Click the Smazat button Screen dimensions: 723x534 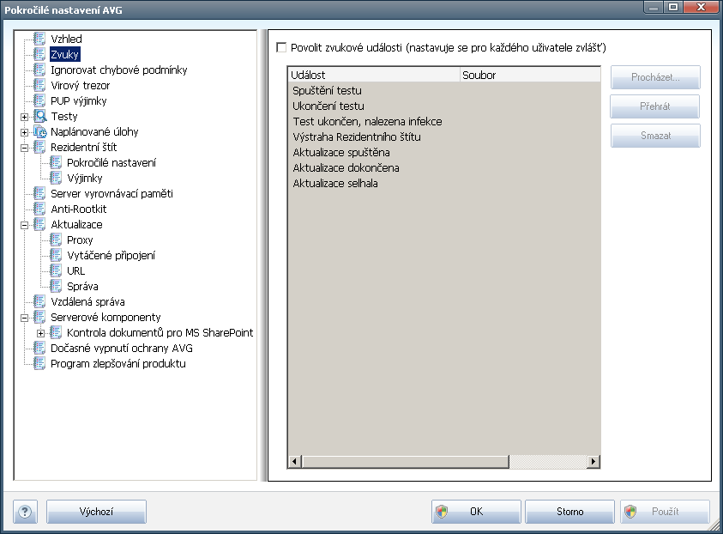click(x=655, y=136)
